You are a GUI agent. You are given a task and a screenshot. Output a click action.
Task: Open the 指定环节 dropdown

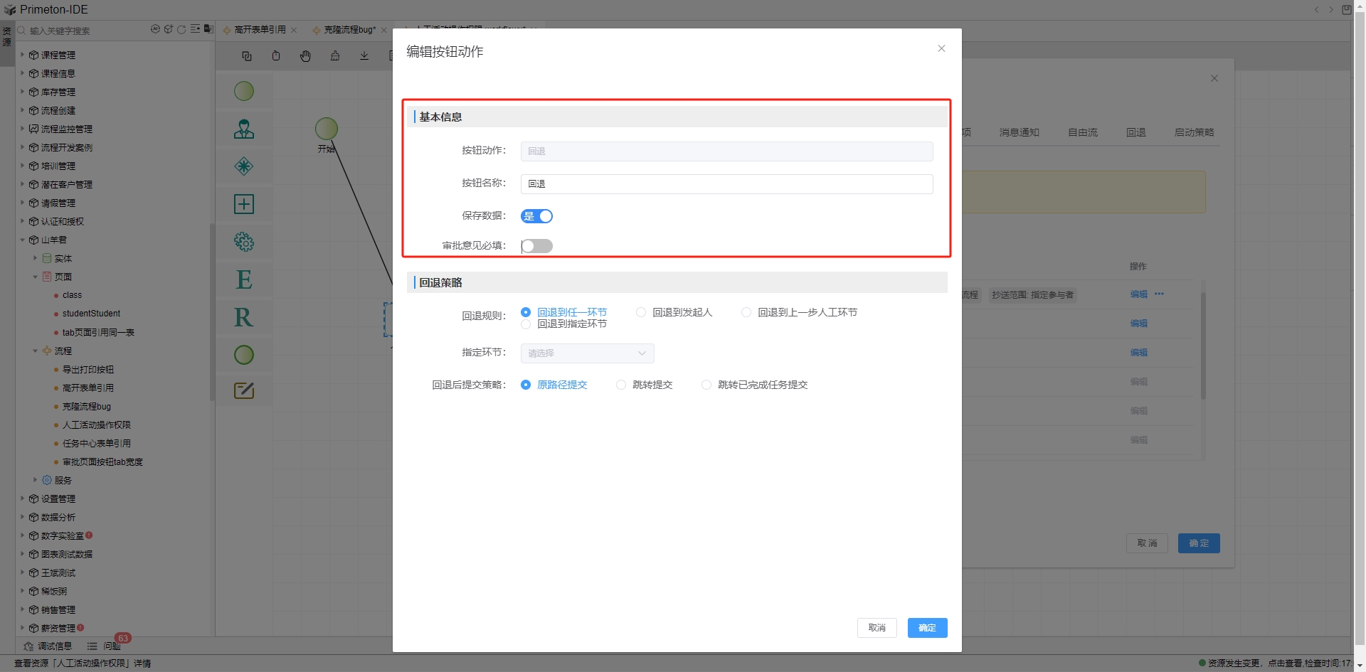point(587,353)
